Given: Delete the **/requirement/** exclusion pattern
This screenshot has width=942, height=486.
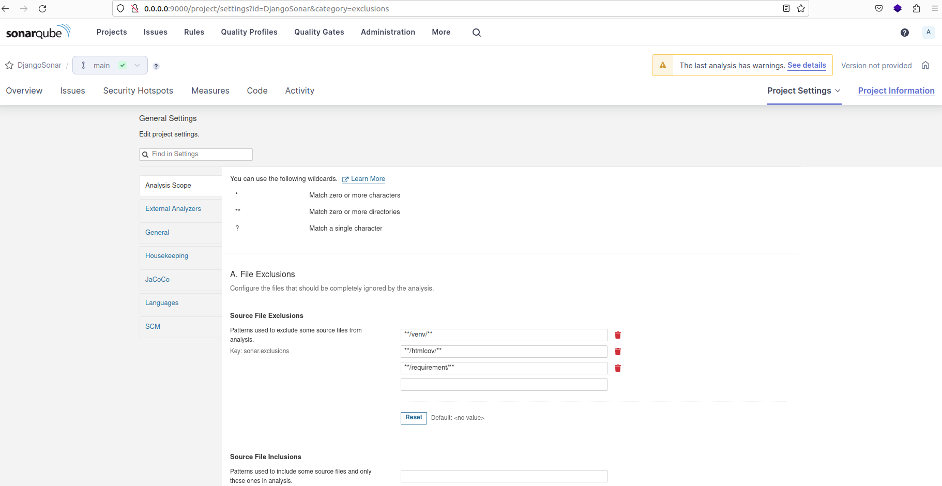Looking at the screenshot, I should (x=618, y=368).
